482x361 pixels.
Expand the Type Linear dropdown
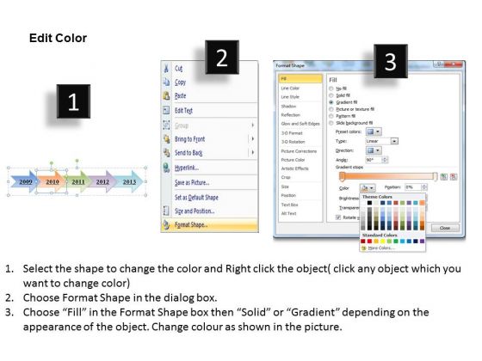[x=382, y=141]
